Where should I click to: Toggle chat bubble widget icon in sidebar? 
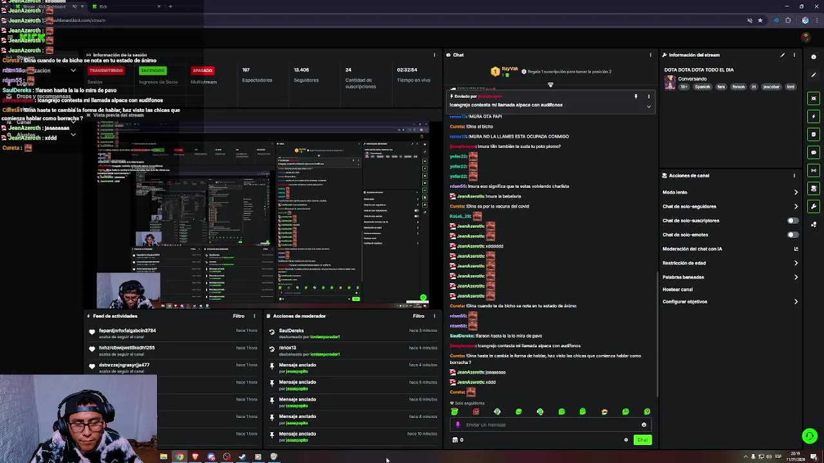(814, 152)
